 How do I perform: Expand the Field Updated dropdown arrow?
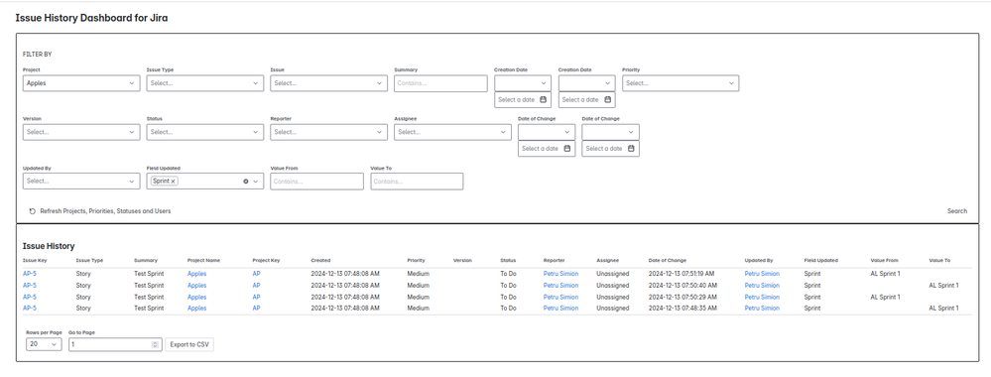click(x=256, y=181)
